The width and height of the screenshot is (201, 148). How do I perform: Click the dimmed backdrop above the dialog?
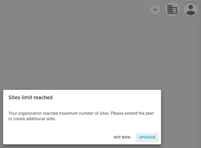pyautogui.click(x=79, y=47)
